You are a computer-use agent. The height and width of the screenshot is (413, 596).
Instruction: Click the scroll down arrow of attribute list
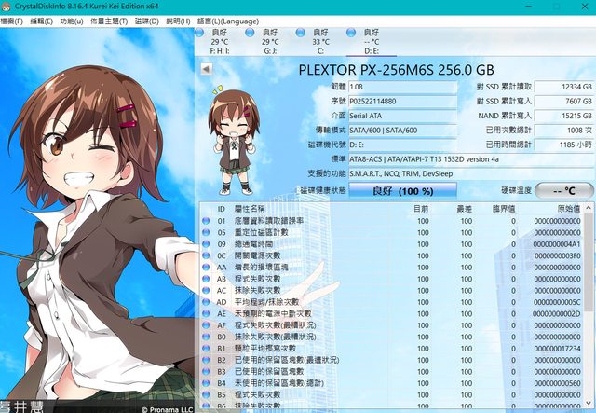click(589, 403)
